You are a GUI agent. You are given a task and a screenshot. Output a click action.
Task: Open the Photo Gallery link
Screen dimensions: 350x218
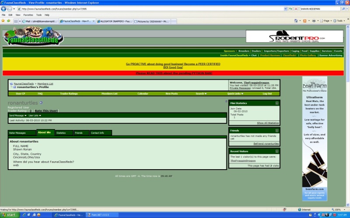click(308, 55)
